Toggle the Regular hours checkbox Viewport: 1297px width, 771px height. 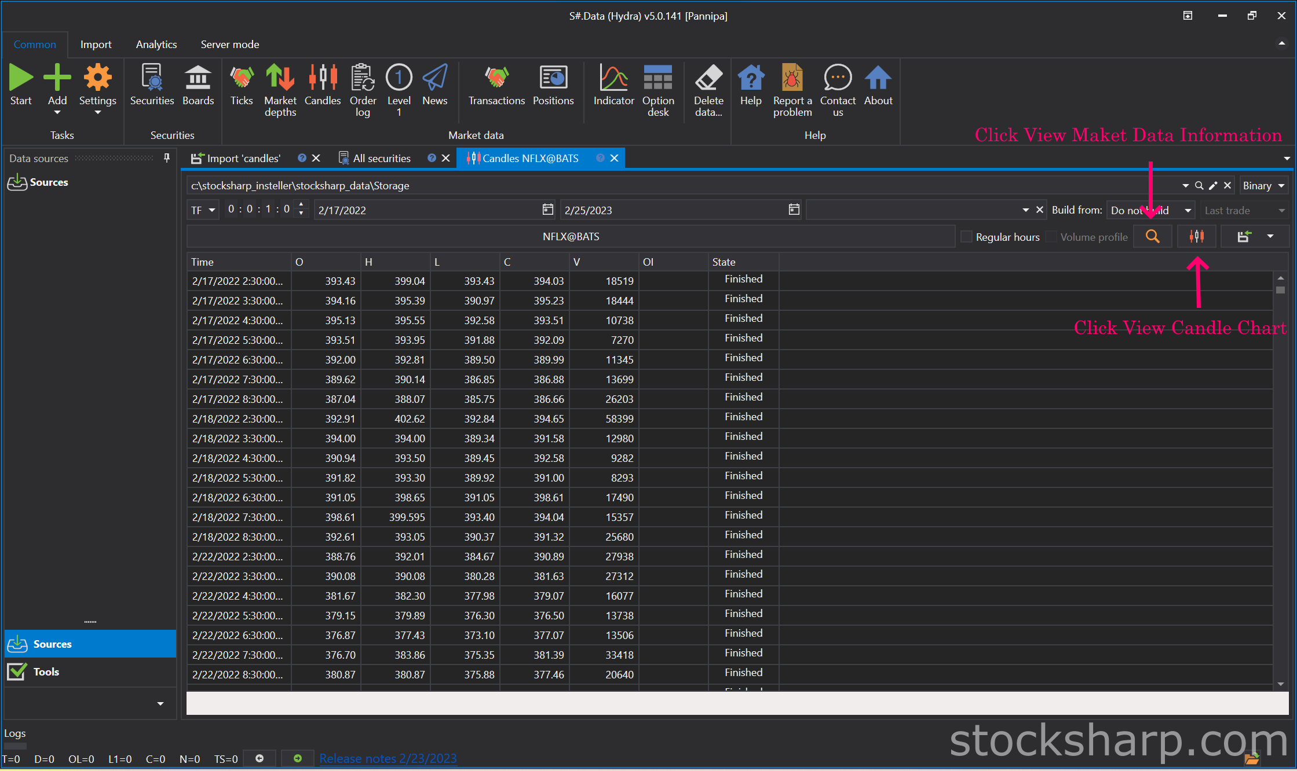point(966,236)
